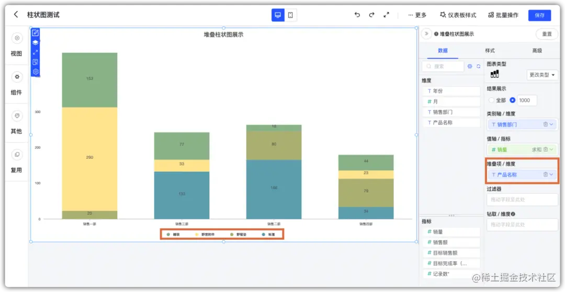565x292 pixels.
Task: Open the 组件 sidebar item
Action: tap(16, 84)
